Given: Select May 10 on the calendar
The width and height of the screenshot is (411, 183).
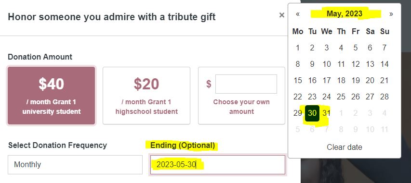Looking at the screenshot, I should [327, 64].
